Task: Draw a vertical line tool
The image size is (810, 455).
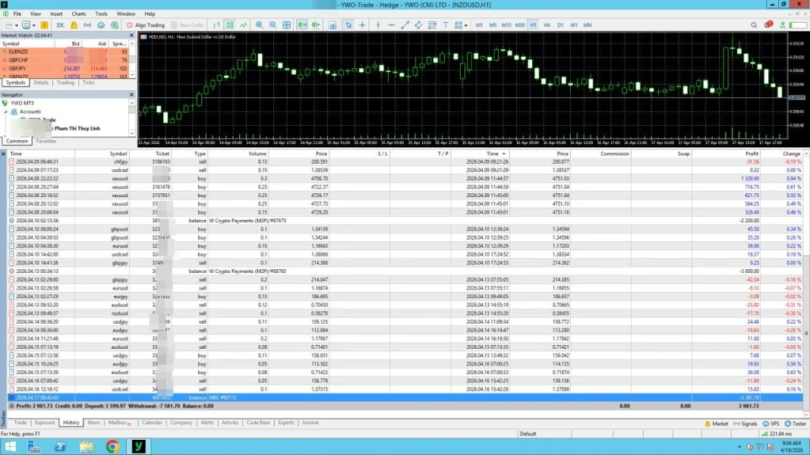Action: click(378, 25)
